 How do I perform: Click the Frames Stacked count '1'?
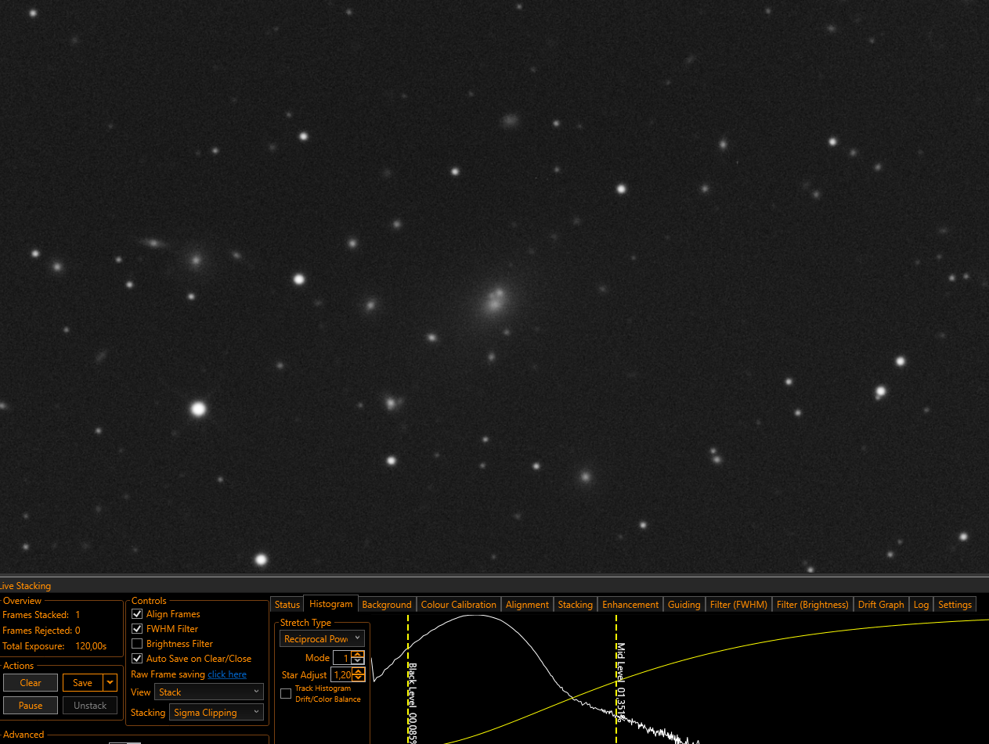pyautogui.click(x=78, y=615)
